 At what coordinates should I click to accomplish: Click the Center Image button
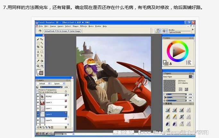pos(75,31)
